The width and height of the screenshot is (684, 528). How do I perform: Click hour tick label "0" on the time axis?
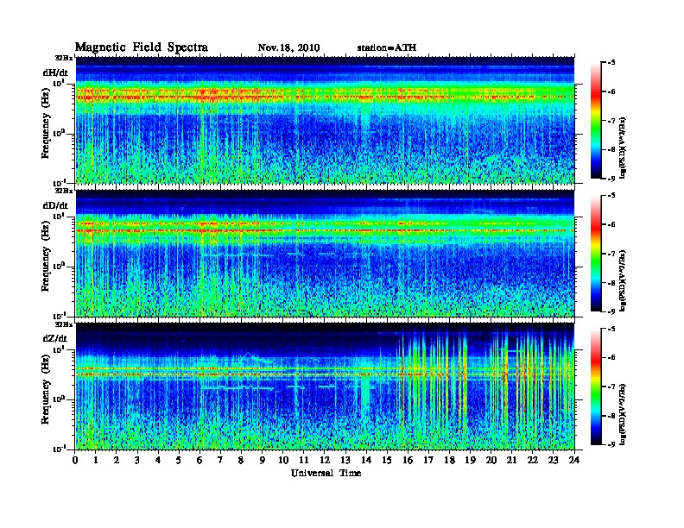tap(75, 460)
